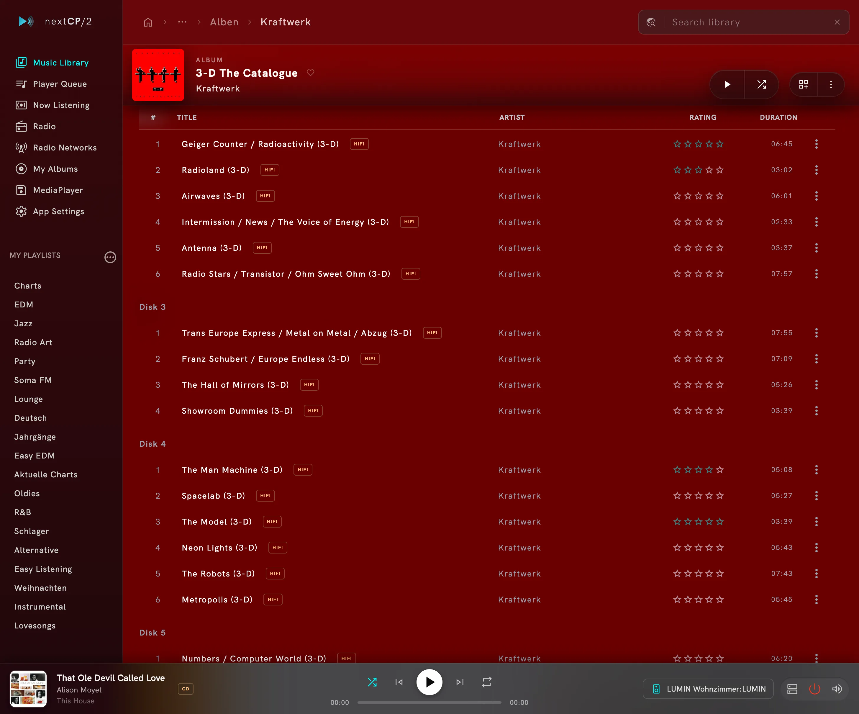Viewport: 859px width, 714px height.
Task: Open the server selection icon
Action: (x=792, y=689)
